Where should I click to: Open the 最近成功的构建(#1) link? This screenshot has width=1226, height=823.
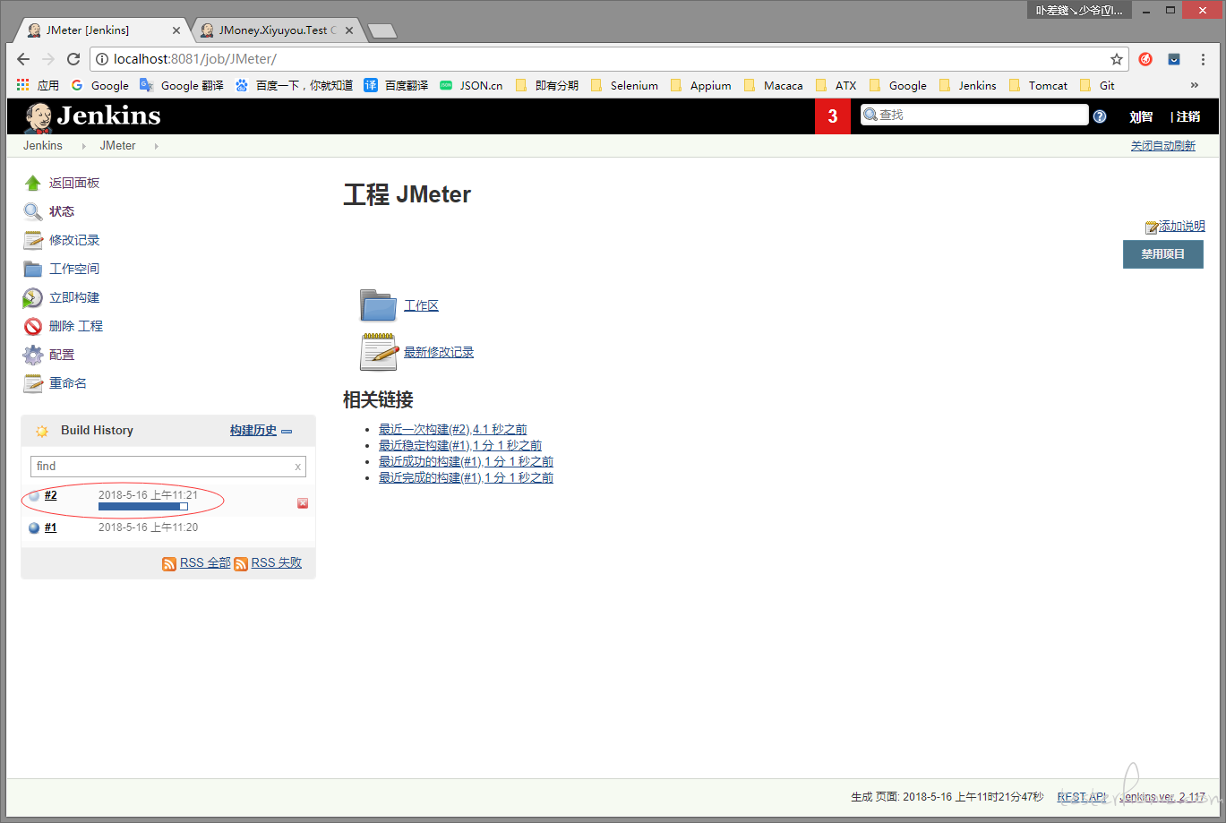pyautogui.click(x=466, y=462)
